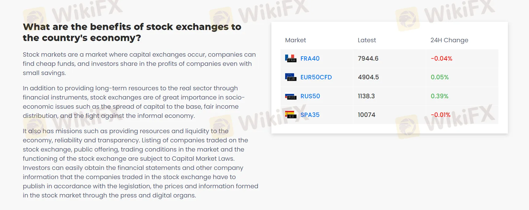The image size is (529, 210).
Task: Open the SPA35 market details
Action: (310, 114)
